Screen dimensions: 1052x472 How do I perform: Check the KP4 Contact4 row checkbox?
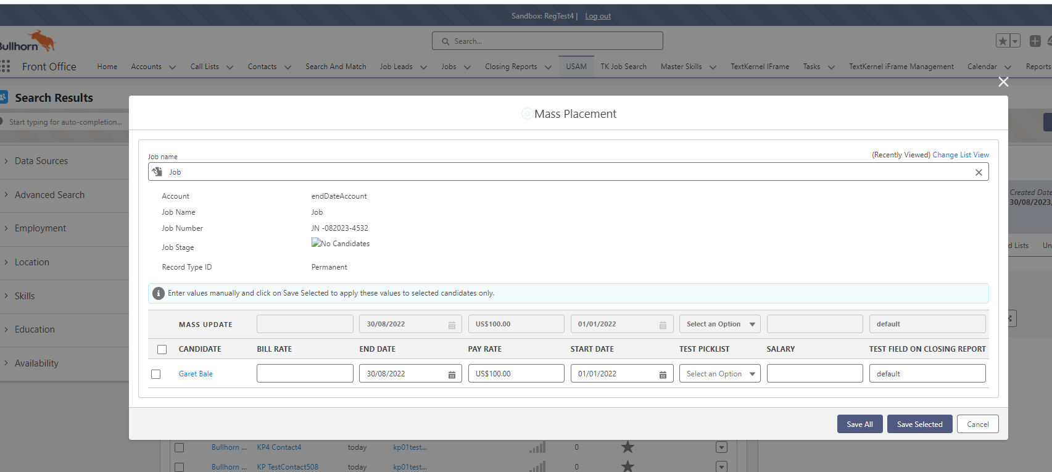180,447
